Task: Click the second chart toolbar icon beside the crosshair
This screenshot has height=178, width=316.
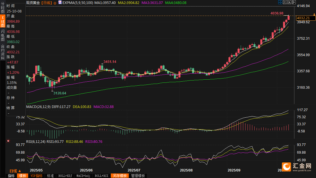Action: tap(285, 2)
